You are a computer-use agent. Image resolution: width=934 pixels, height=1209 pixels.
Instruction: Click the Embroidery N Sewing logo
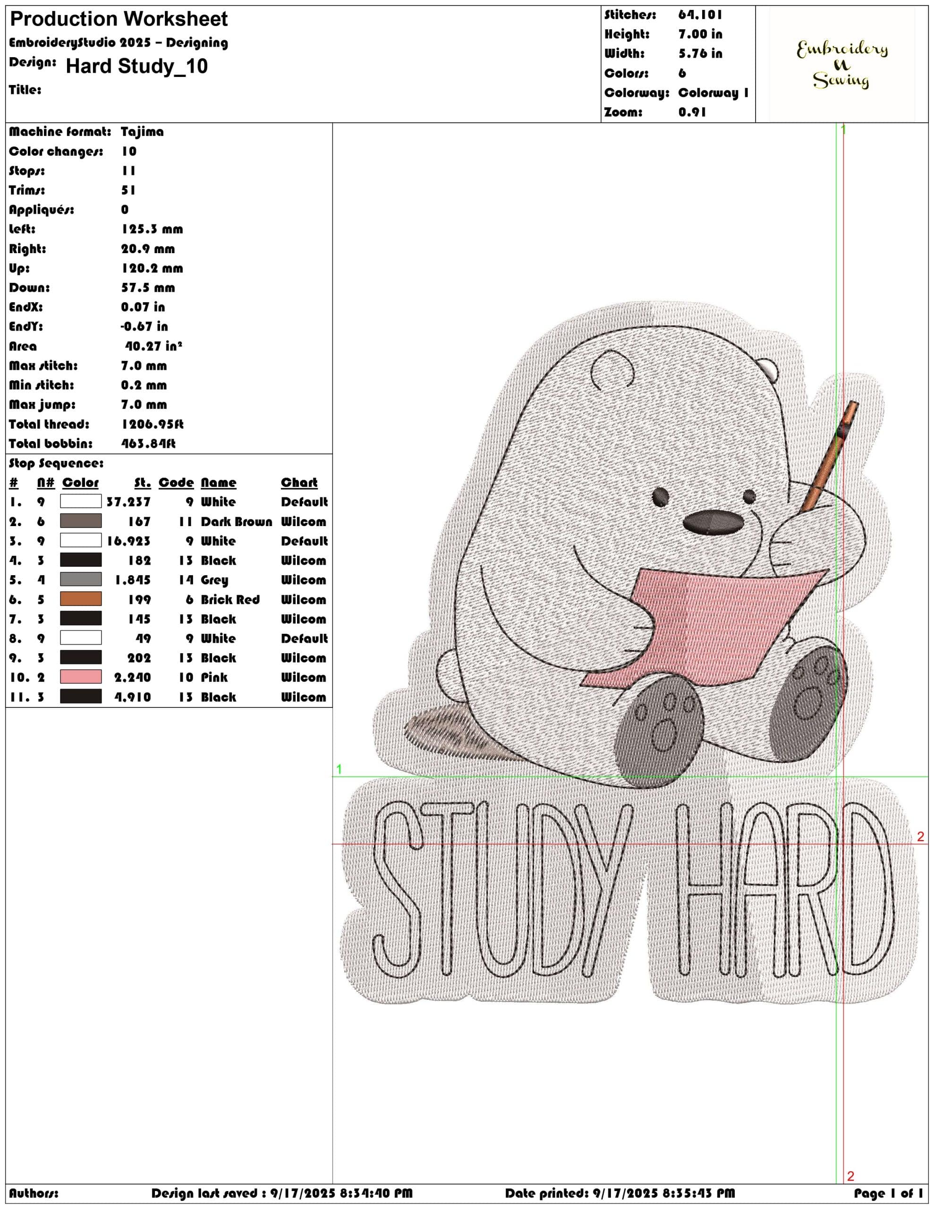[841, 64]
